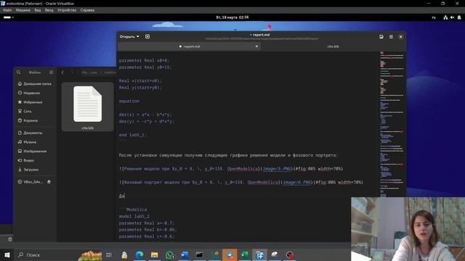Click the 'model lab5_2' line

click(134, 216)
